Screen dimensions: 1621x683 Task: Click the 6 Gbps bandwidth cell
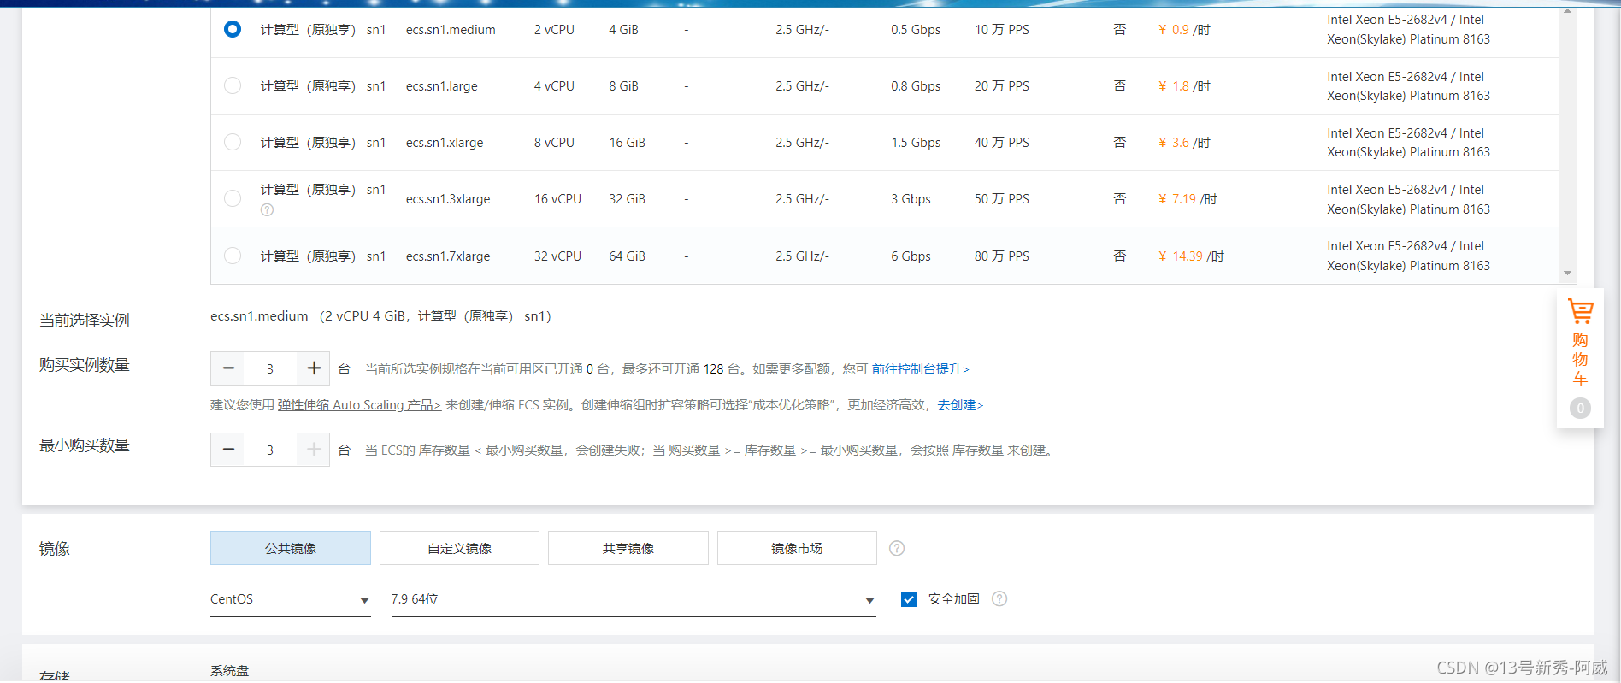coord(911,256)
